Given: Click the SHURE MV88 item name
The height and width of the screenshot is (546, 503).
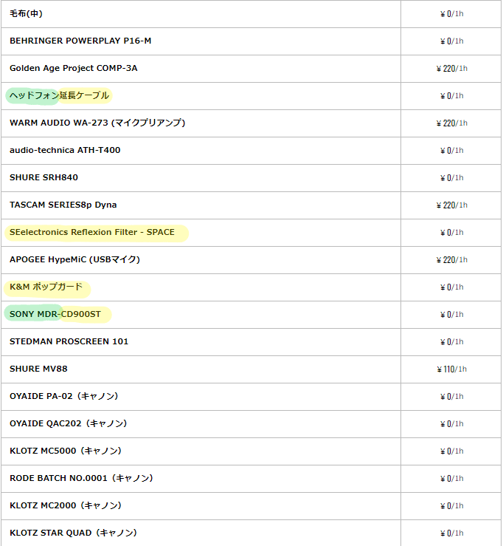Looking at the screenshot, I should (x=38, y=369).
